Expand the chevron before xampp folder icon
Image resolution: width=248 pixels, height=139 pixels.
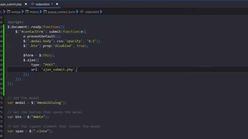pyautogui.click(x=4, y=12)
